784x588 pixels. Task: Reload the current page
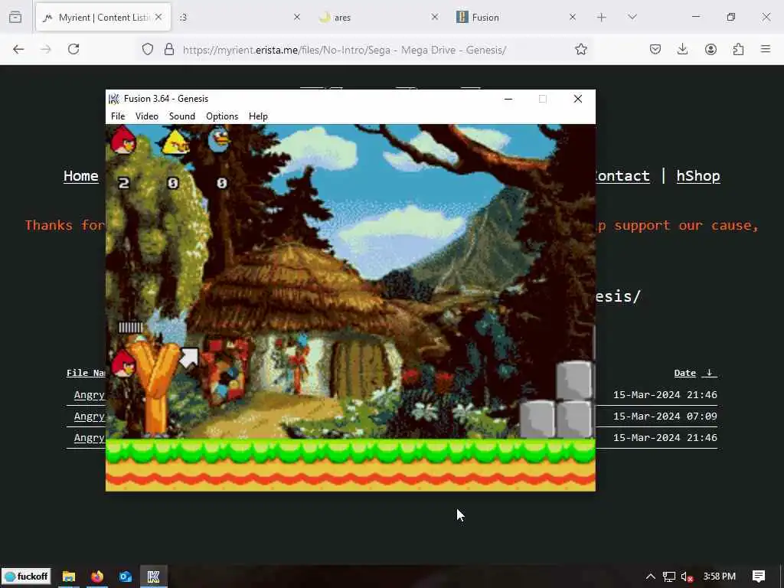[x=73, y=49]
